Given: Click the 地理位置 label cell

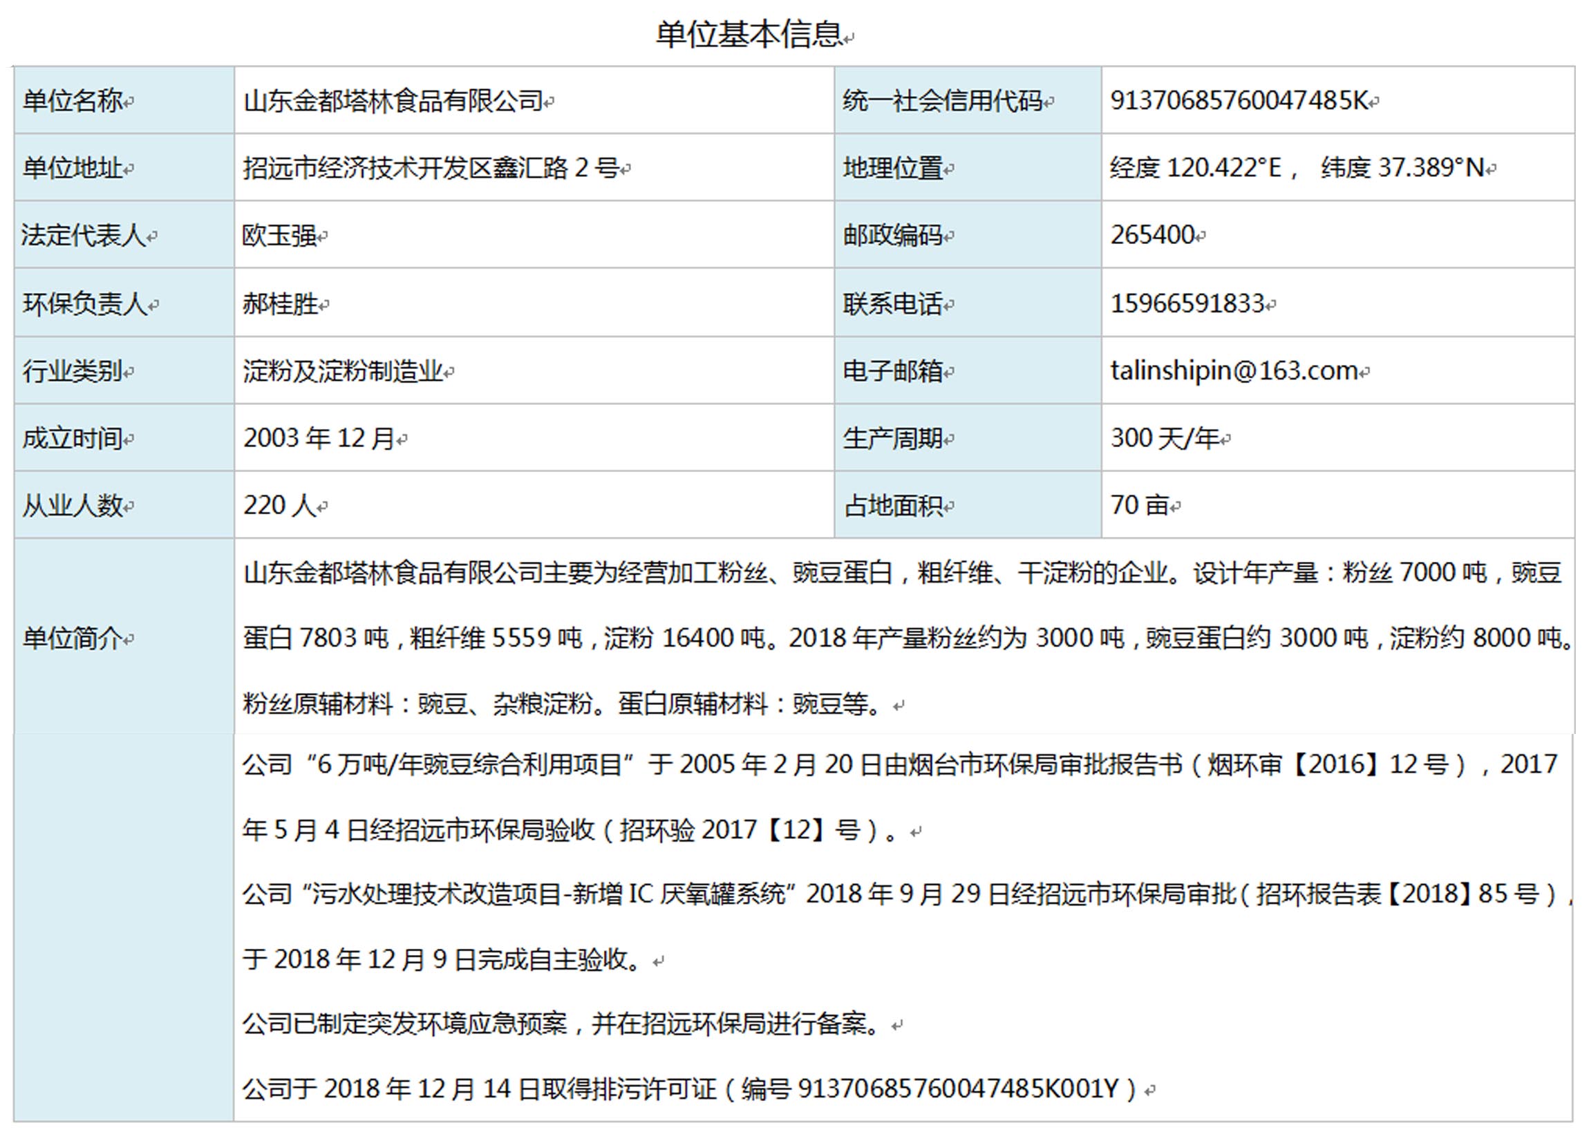Looking at the screenshot, I should click(893, 168).
